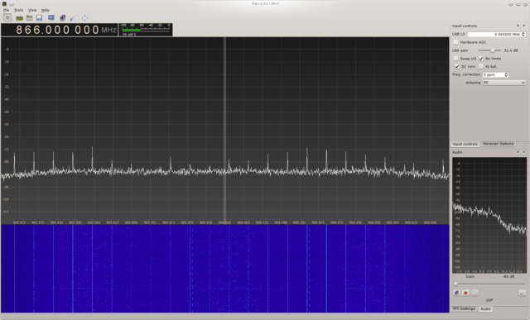Image resolution: width=530 pixels, height=320 pixels.
Task: Toggle the Swap I/Q checkbox
Action: (x=456, y=59)
